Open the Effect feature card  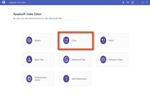(x=112, y=40)
